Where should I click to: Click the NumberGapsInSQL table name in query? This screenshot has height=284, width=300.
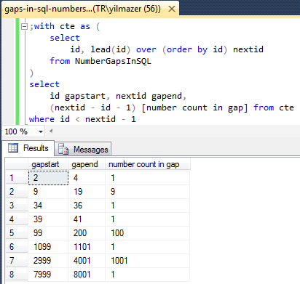[113, 61]
